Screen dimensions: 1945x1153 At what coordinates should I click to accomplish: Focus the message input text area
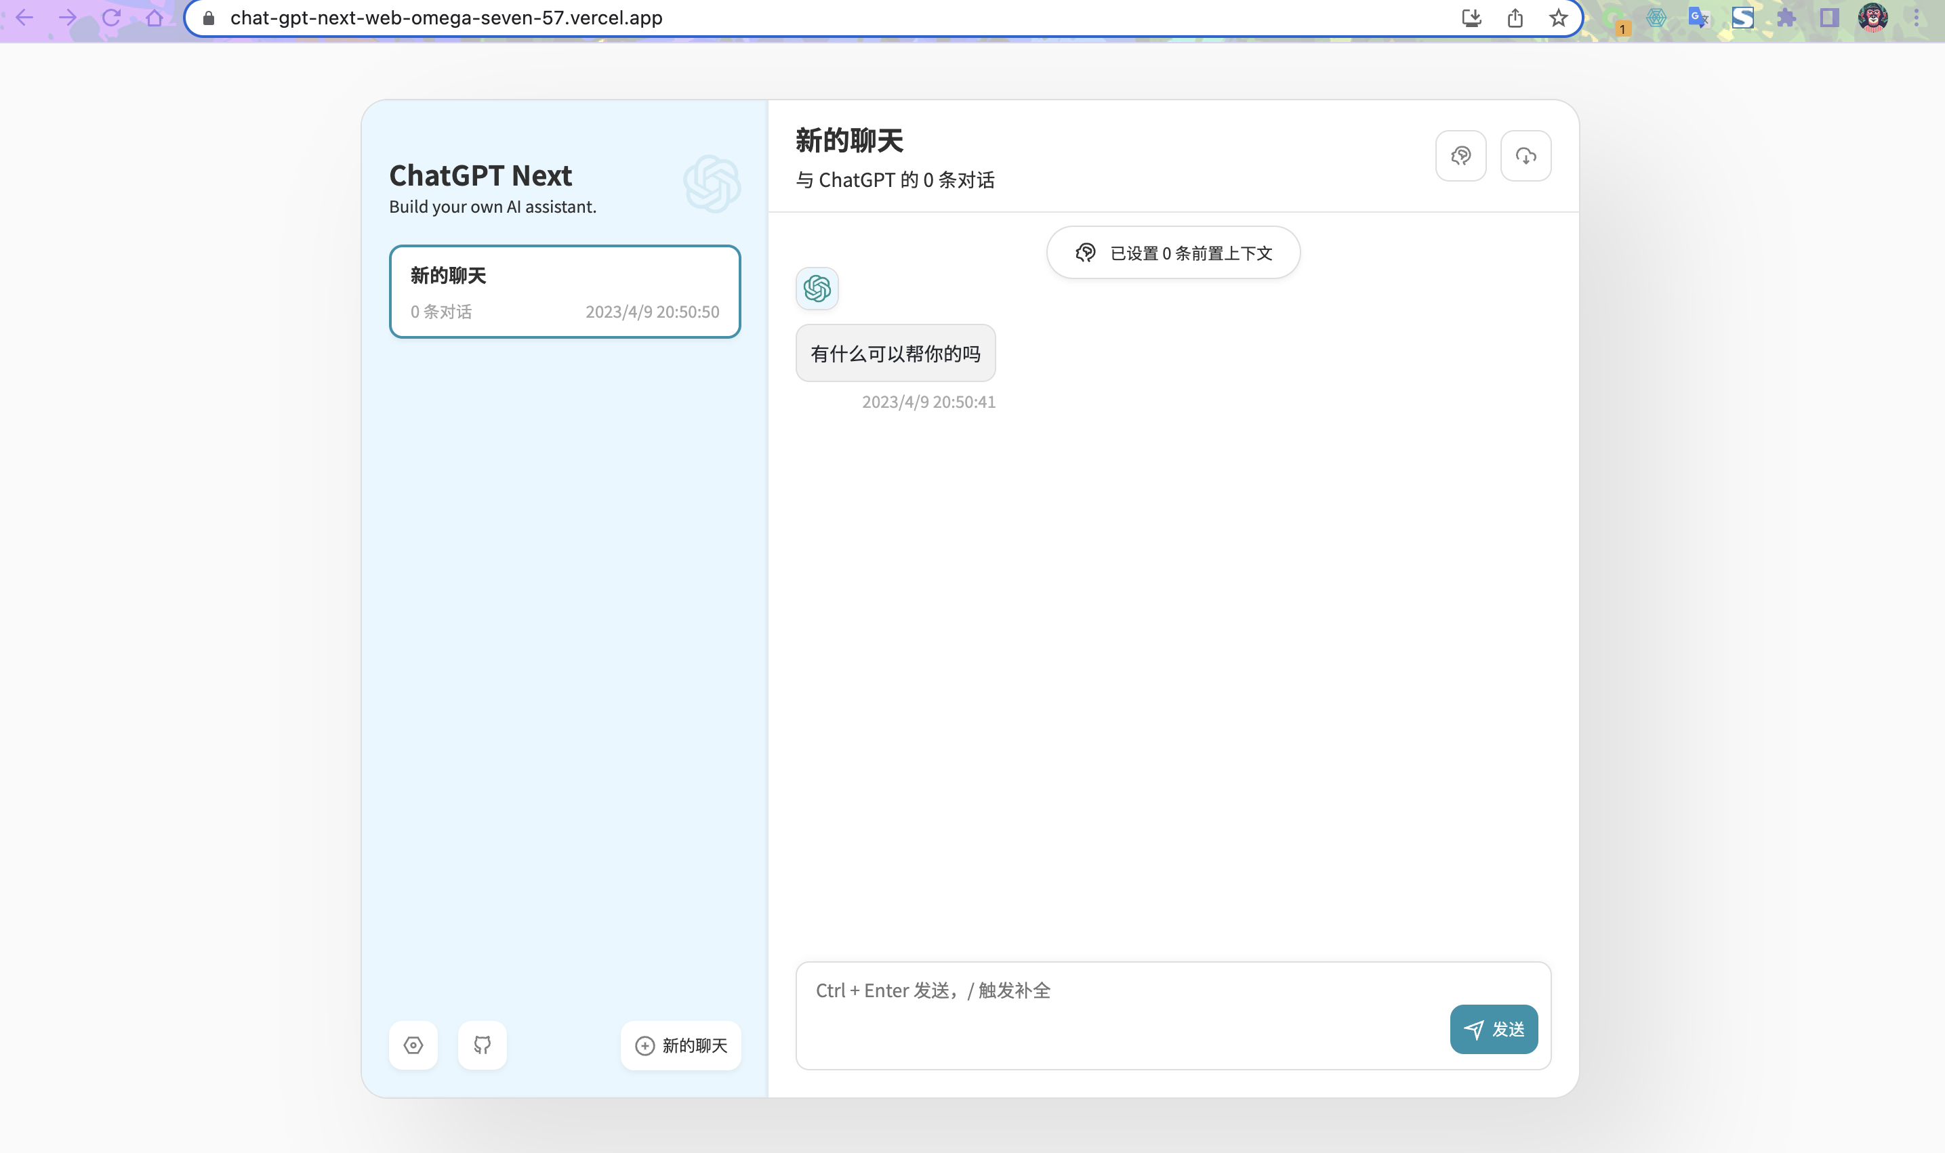click(x=1119, y=1010)
